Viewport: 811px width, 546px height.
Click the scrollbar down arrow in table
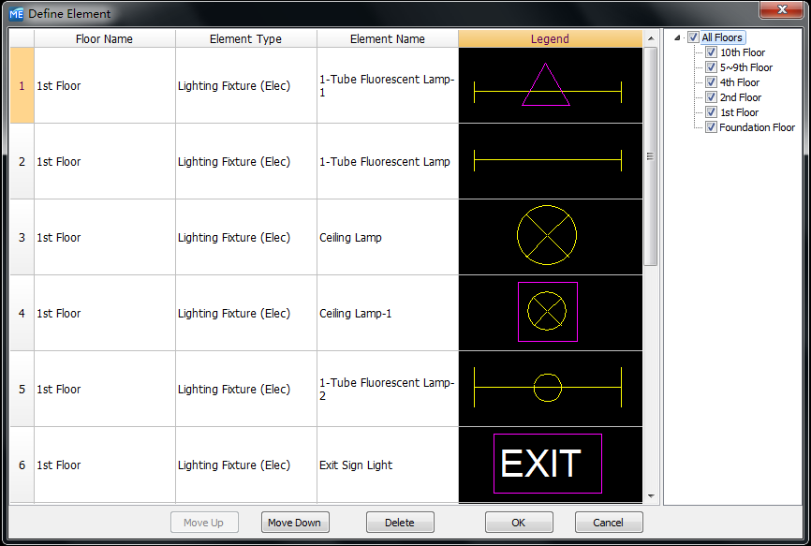tap(651, 494)
